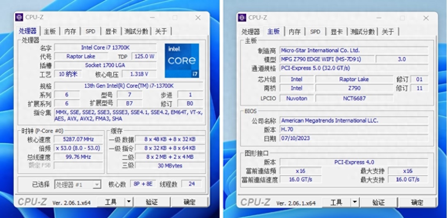Click the 07/10/2023 BIOS date value

click(x=354, y=138)
